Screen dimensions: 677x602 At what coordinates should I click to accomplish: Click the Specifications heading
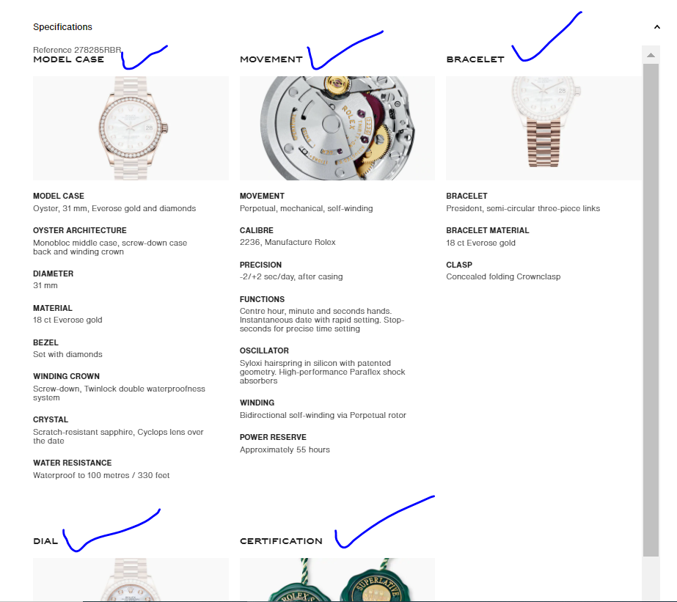click(x=62, y=26)
